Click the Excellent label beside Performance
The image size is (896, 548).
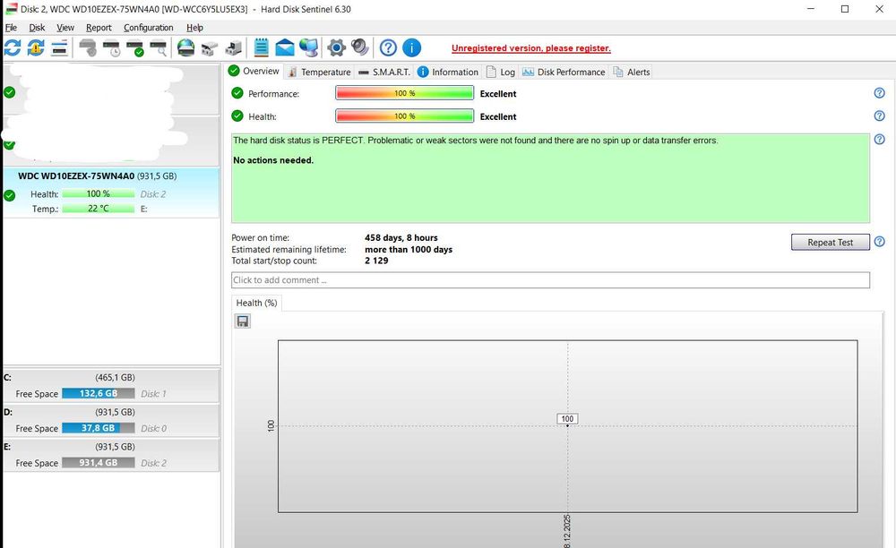(498, 94)
